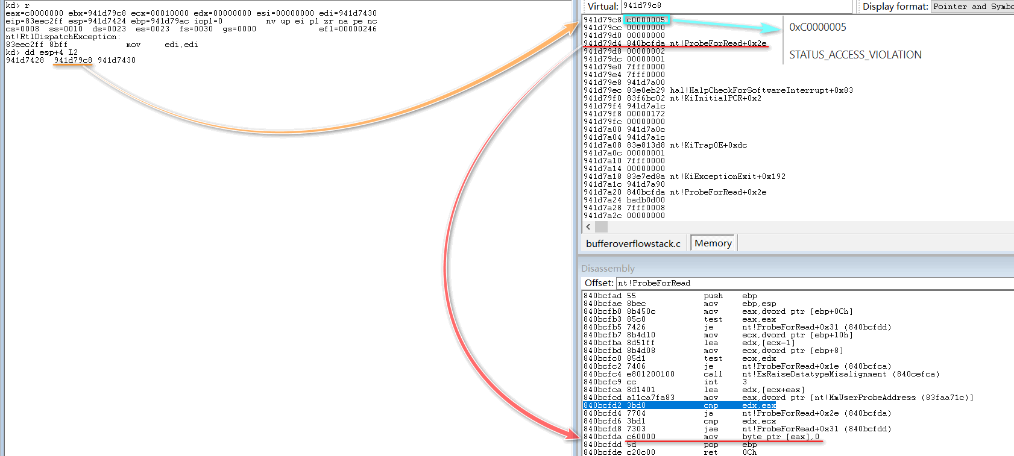Click the nt!RtlDispatchException label in command output
Viewport: 1014px width, 456px height.
tap(63, 37)
